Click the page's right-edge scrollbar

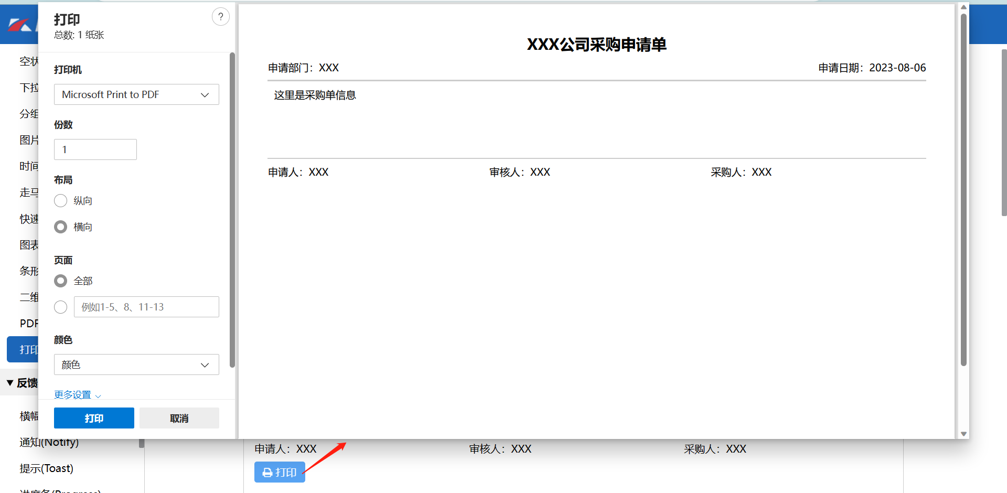pyautogui.click(x=1004, y=132)
